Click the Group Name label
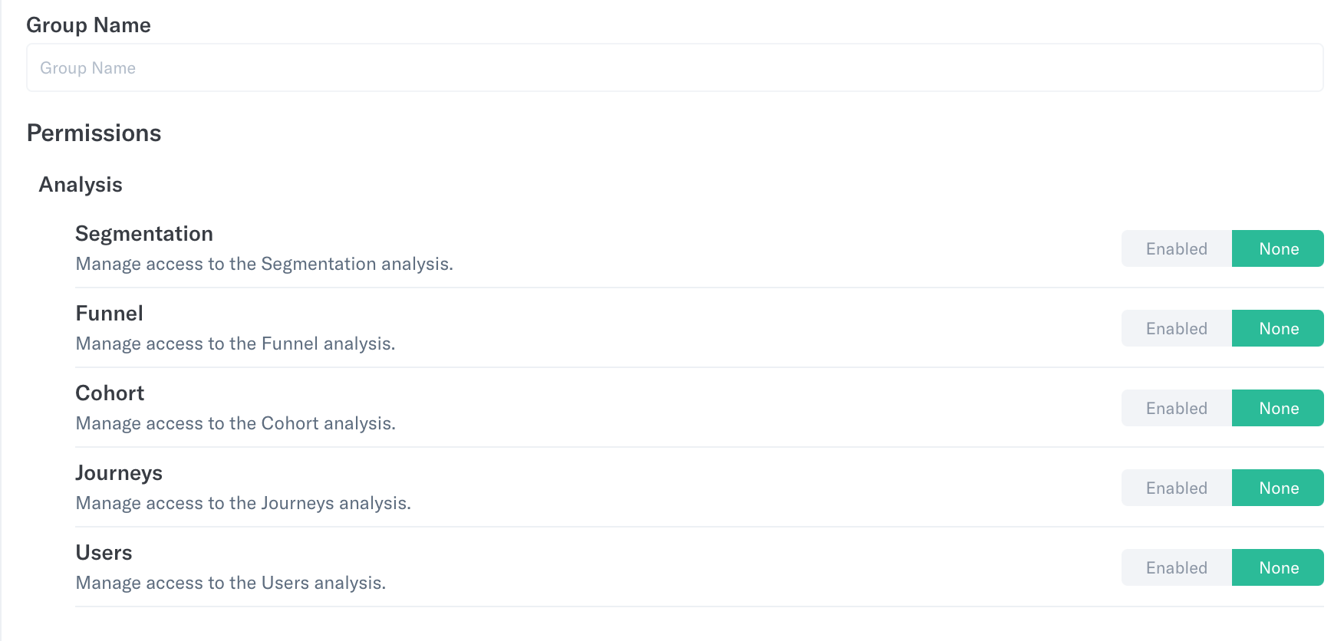 (x=88, y=25)
